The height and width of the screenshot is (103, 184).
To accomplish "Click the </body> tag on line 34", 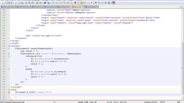I will coord(15,41).
